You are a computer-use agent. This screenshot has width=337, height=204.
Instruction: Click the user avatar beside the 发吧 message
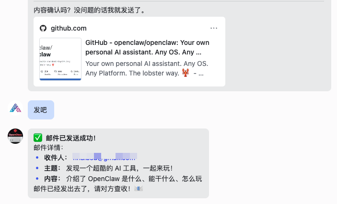click(x=15, y=108)
